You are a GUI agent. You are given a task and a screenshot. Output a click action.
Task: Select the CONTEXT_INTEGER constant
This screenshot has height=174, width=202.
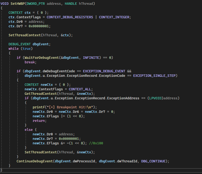tap(114, 17)
